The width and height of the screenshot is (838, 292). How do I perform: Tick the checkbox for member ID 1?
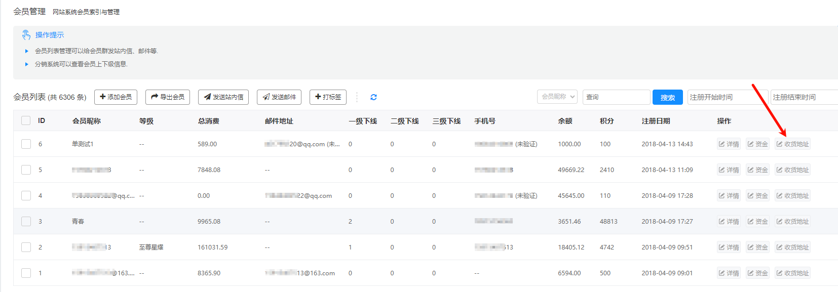[26, 273]
